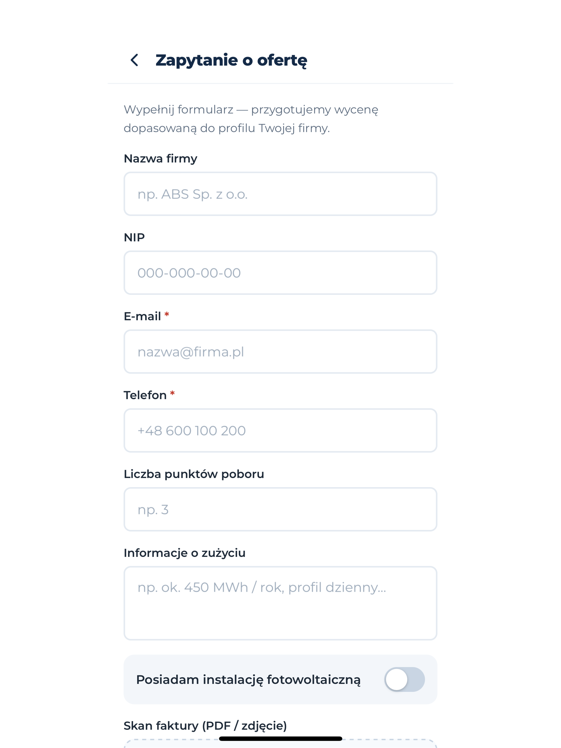Focus the NIP number field
This screenshot has width=561, height=748.
(x=280, y=273)
